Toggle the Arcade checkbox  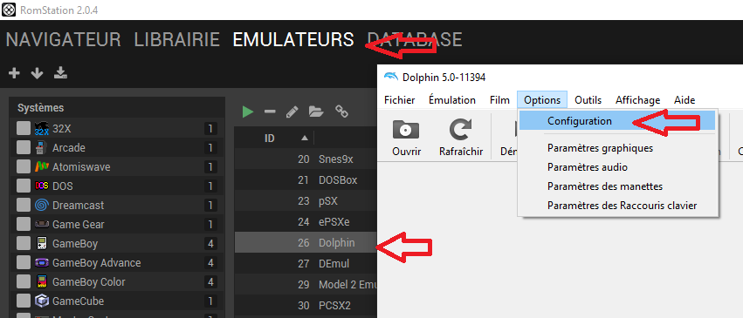coord(23,148)
